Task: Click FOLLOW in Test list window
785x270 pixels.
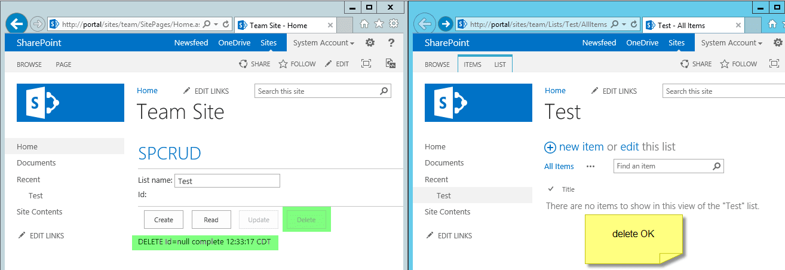Action: click(x=738, y=64)
